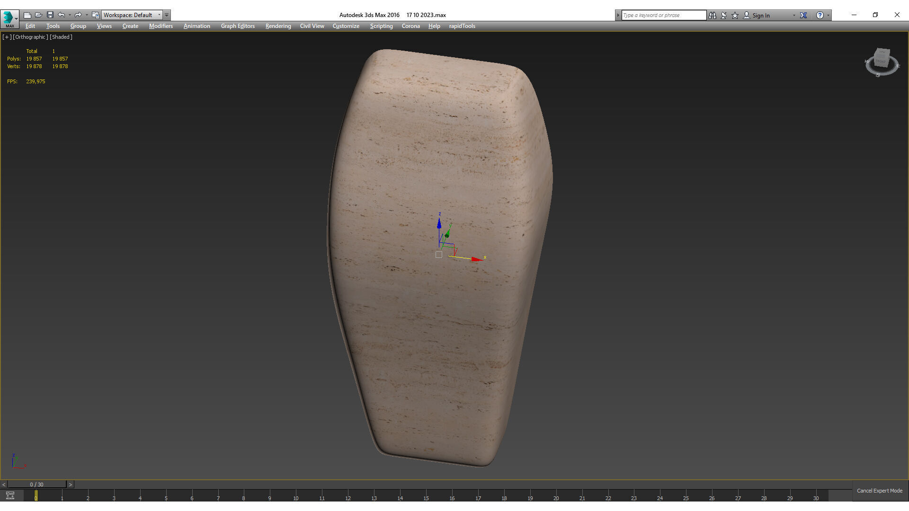Open the Create menu
The height and width of the screenshot is (511, 909).
click(130, 26)
